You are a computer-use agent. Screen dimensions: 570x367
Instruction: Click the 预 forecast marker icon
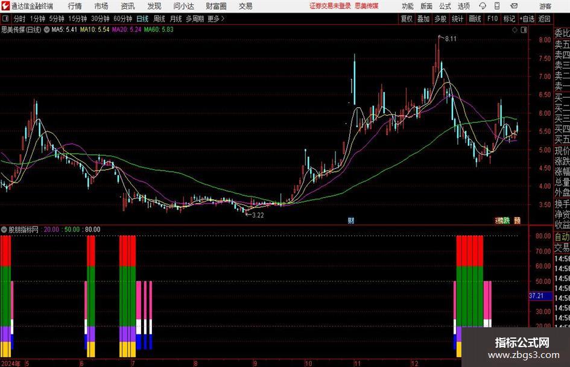[x=517, y=220]
